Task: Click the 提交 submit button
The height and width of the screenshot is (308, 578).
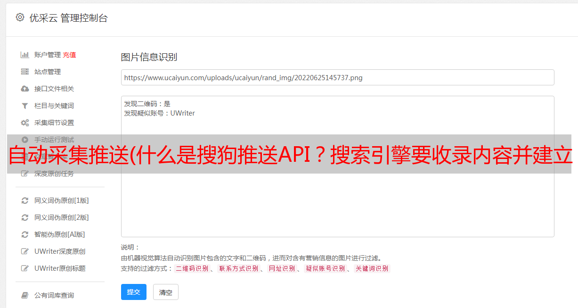Action: point(134,292)
